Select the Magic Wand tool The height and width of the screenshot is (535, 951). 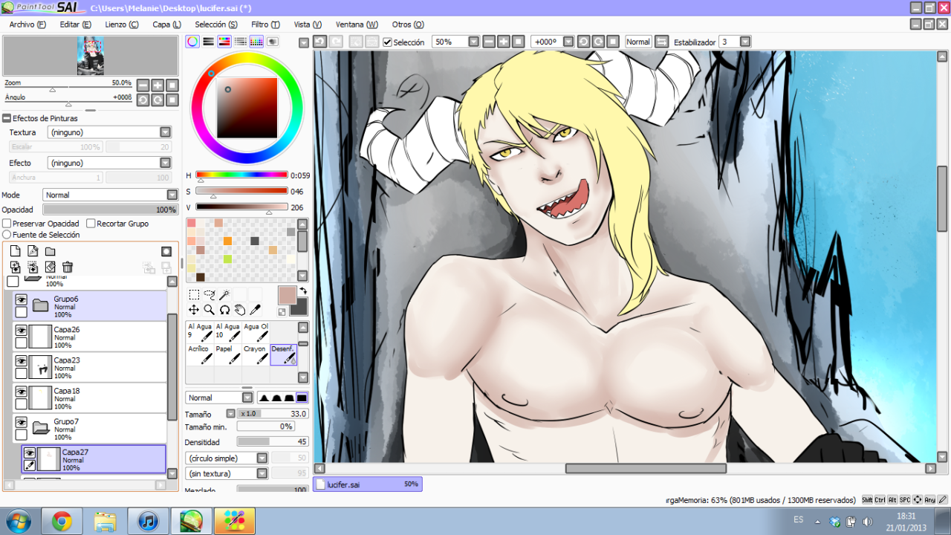(x=224, y=295)
